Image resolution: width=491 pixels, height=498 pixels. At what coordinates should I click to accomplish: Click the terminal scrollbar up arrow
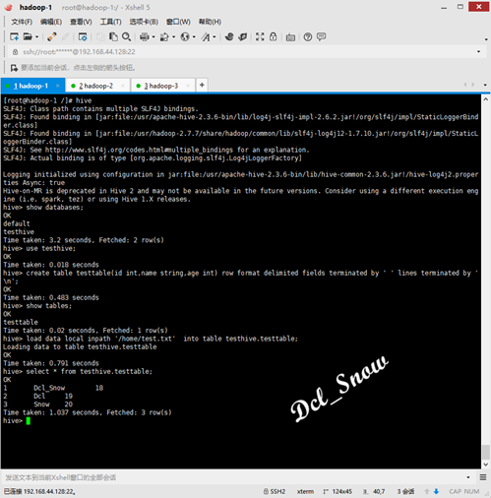point(486,99)
